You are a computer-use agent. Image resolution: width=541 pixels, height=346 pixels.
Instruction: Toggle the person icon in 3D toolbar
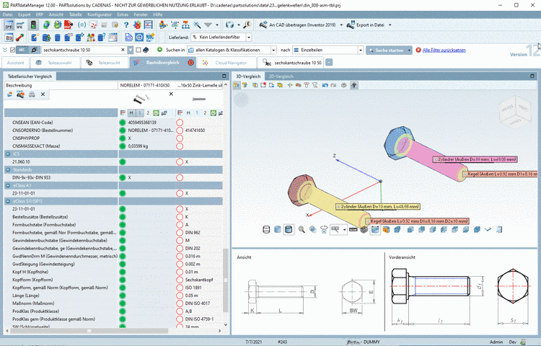354,85
